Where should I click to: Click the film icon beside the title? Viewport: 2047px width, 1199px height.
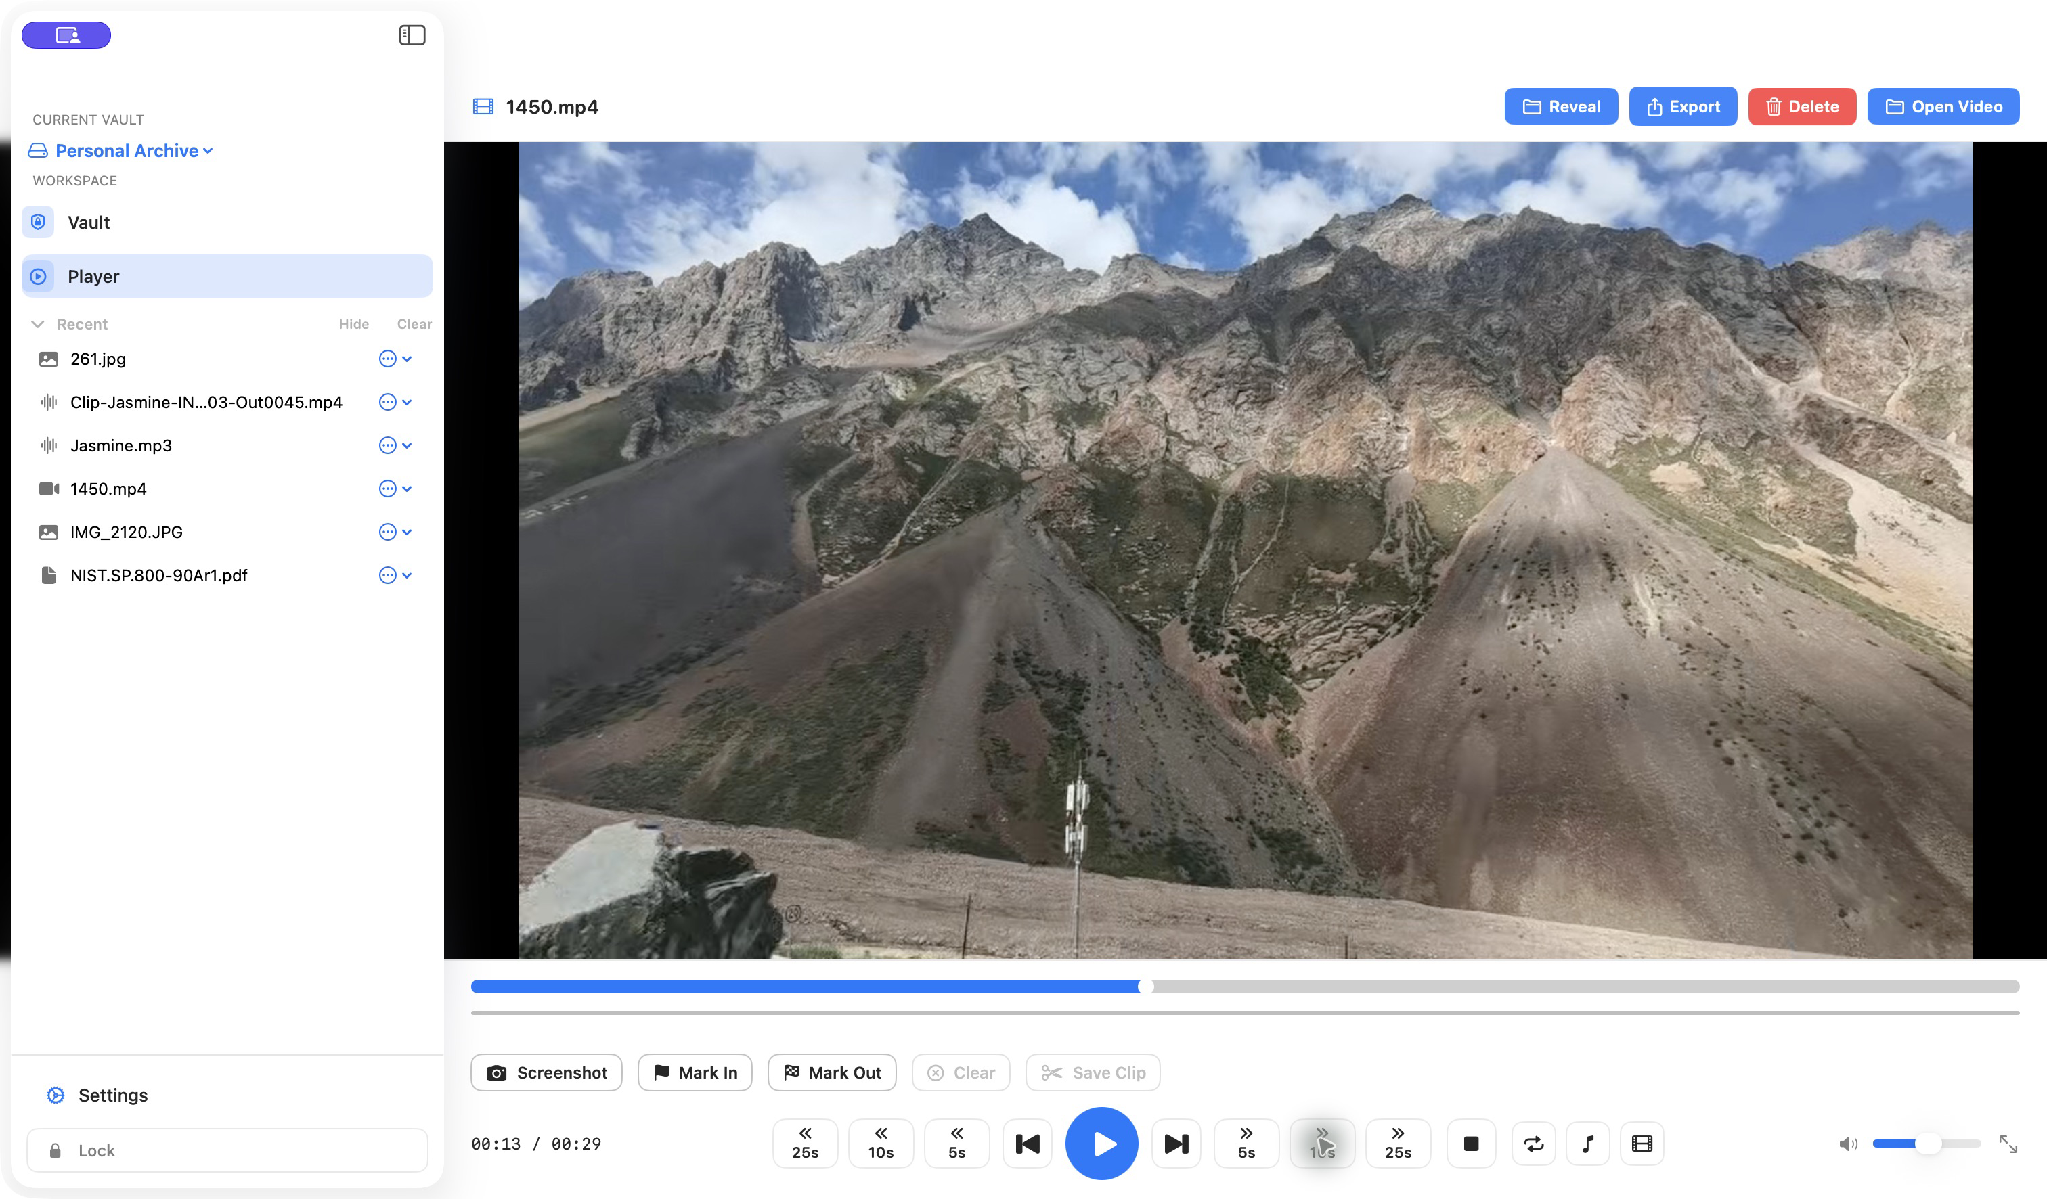coord(483,106)
